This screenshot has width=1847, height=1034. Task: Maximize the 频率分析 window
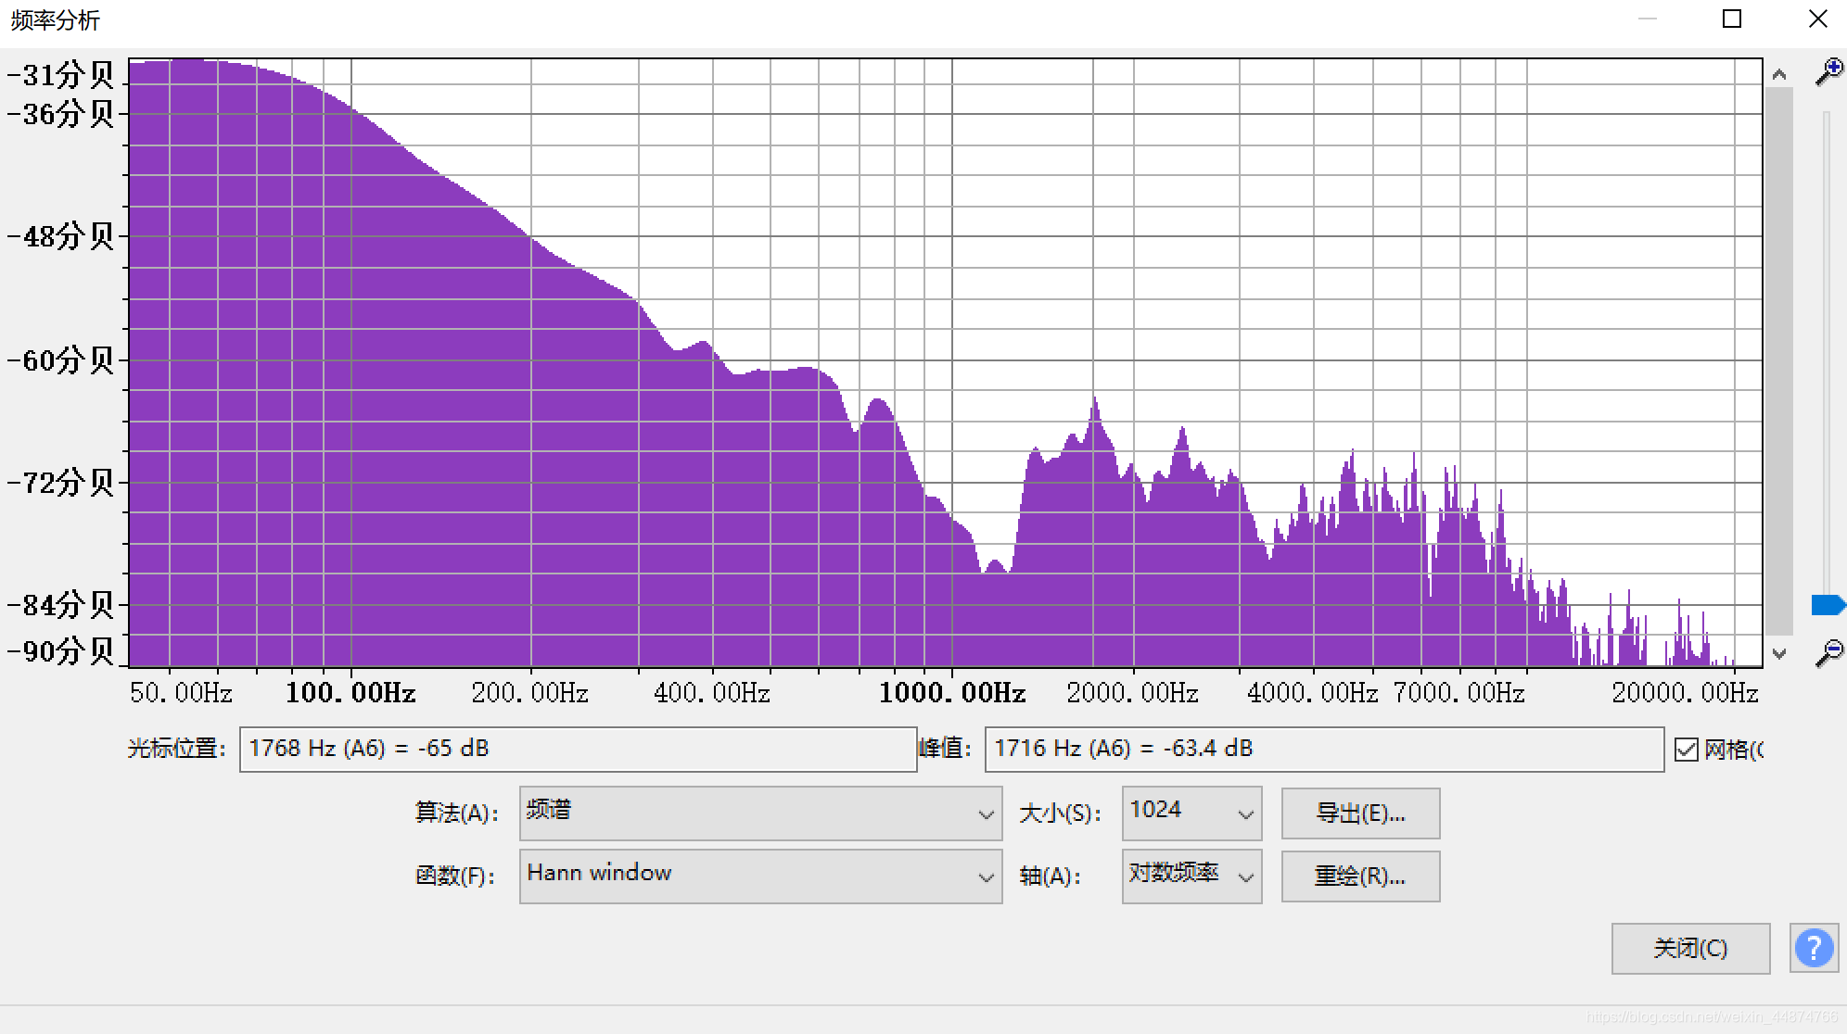pyautogui.click(x=1731, y=19)
